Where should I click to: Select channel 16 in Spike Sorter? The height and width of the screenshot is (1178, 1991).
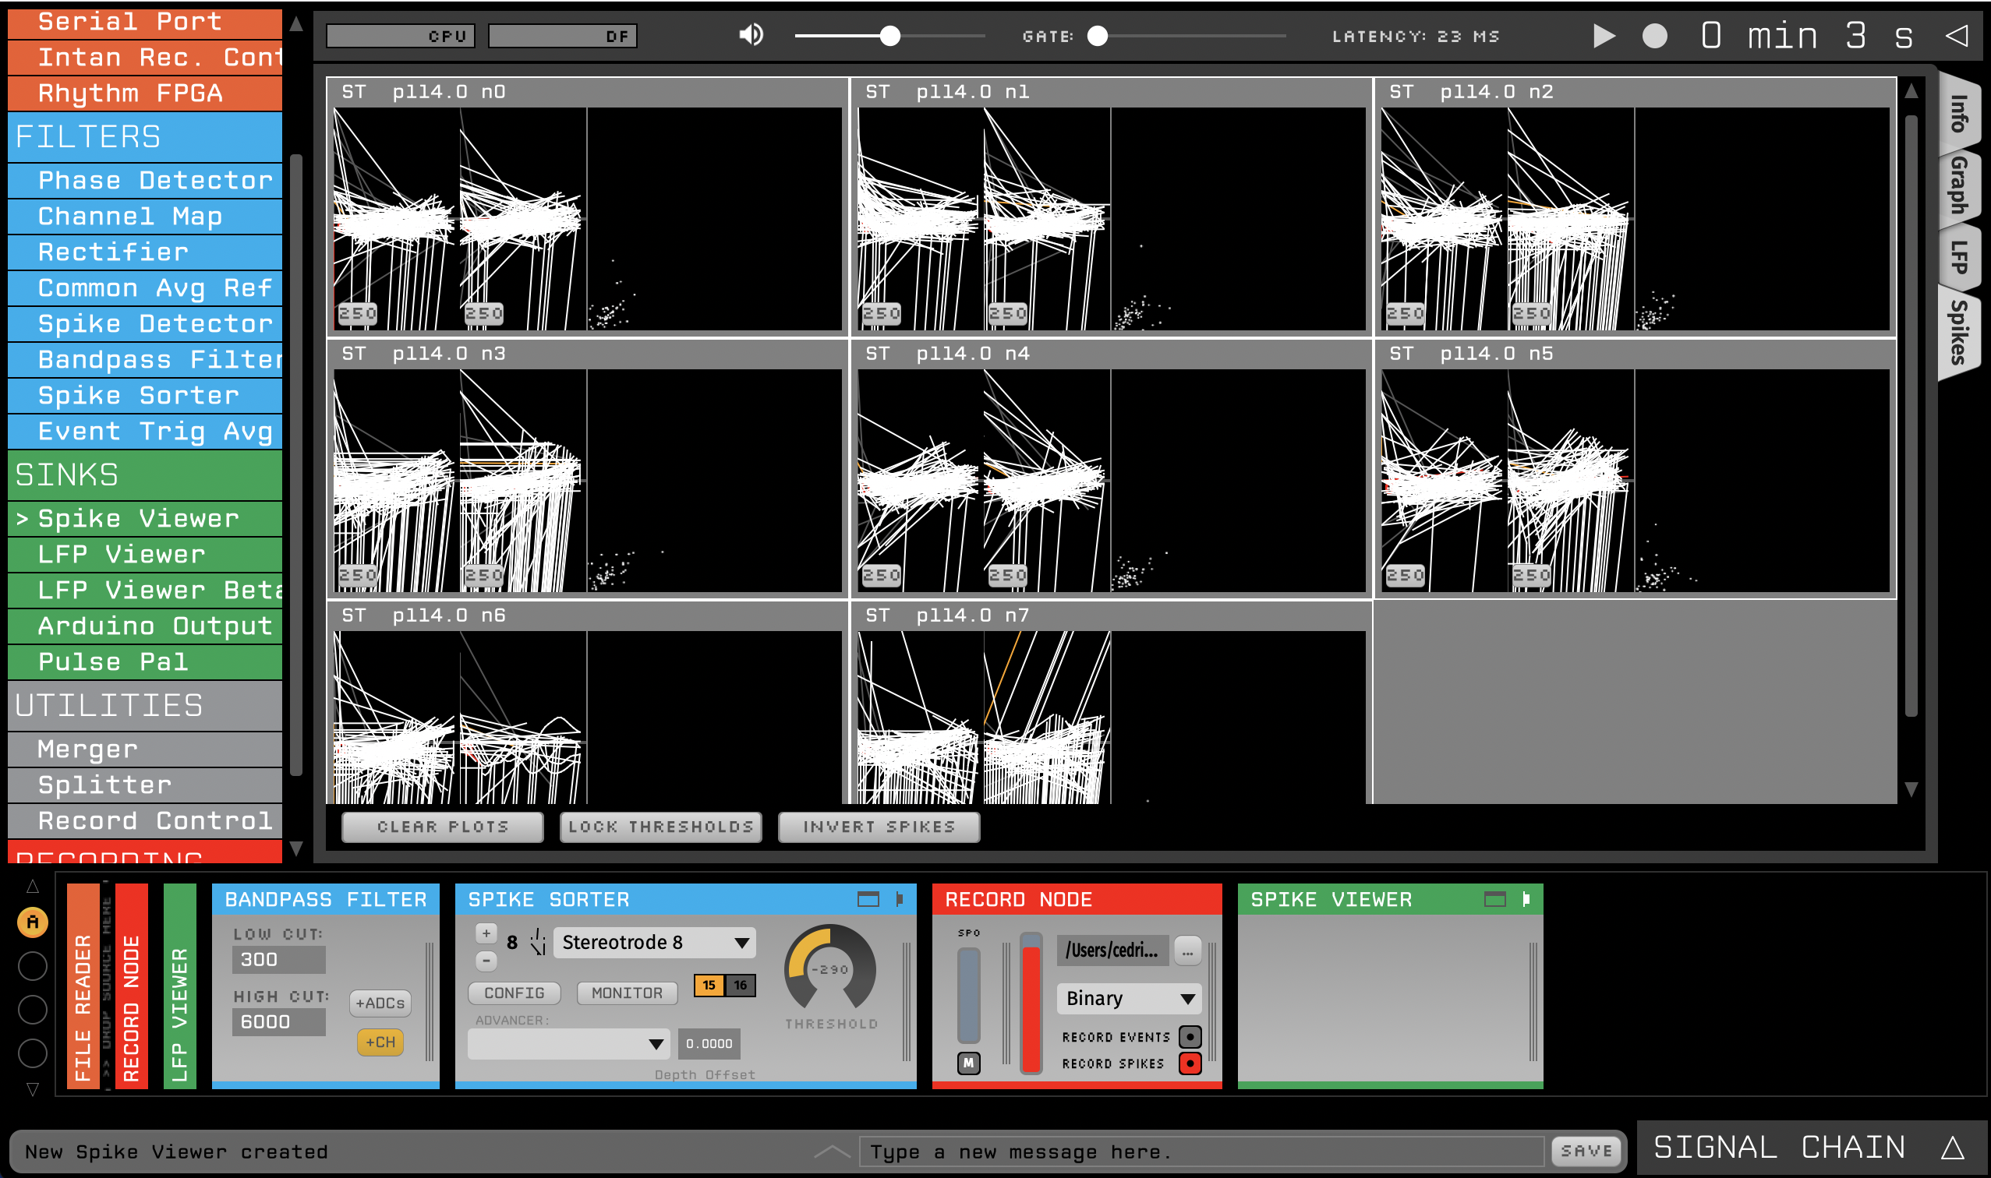740,985
